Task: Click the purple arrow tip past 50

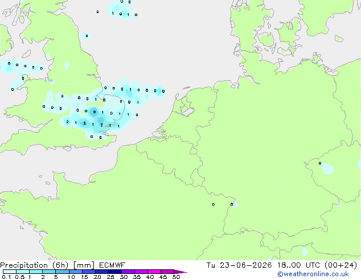Action: [x=180, y=272]
